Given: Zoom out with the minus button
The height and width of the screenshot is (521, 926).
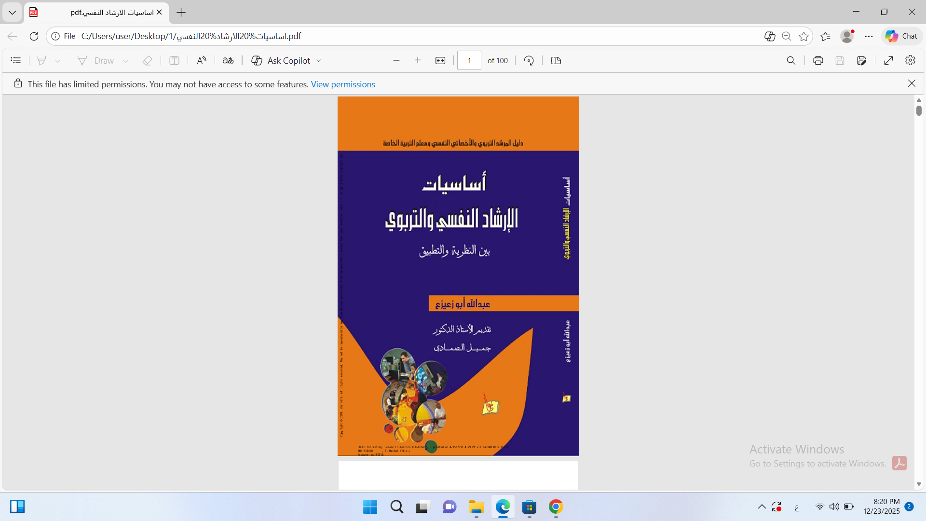Looking at the screenshot, I should point(396,60).
